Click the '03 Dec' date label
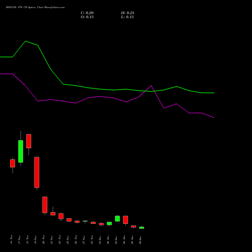252x252 pixels. [x=116, y=239]
